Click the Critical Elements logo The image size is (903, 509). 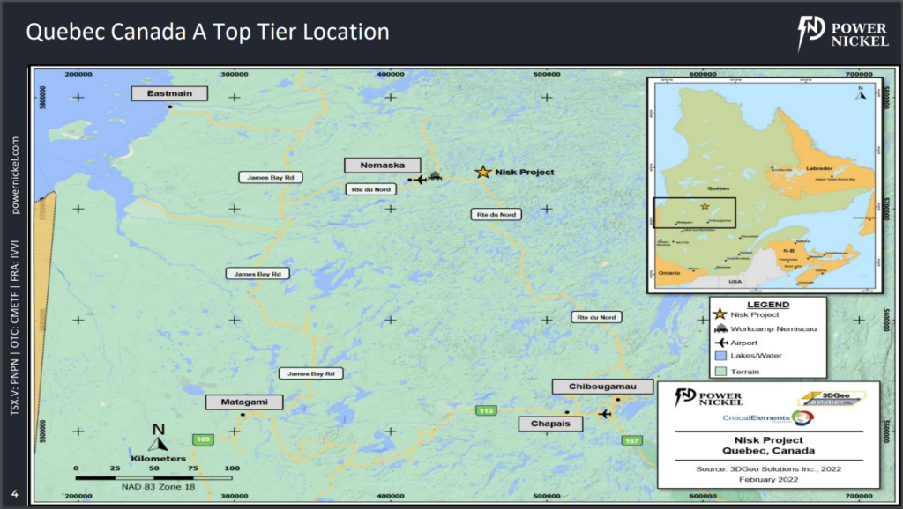click(768, 418)
